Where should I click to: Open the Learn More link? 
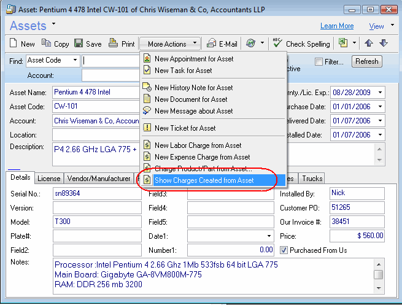[x=337, y=26]
